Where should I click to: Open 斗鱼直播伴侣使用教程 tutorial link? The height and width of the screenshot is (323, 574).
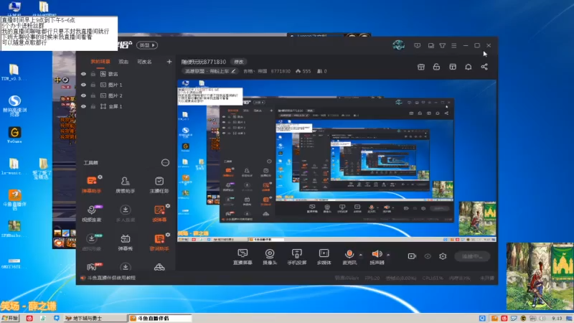(111, 278)
